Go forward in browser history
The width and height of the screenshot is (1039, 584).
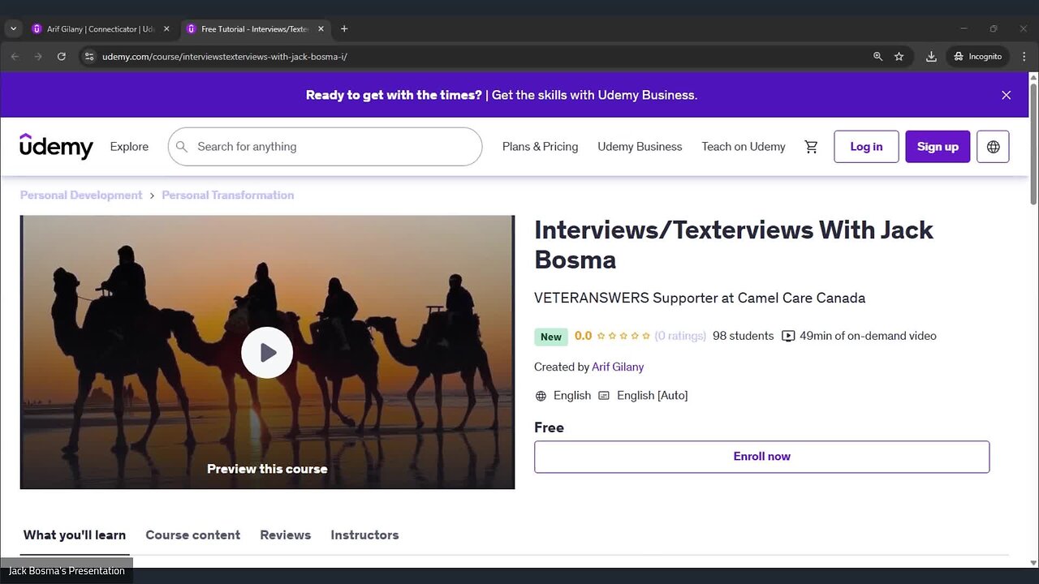click(37, 57)
